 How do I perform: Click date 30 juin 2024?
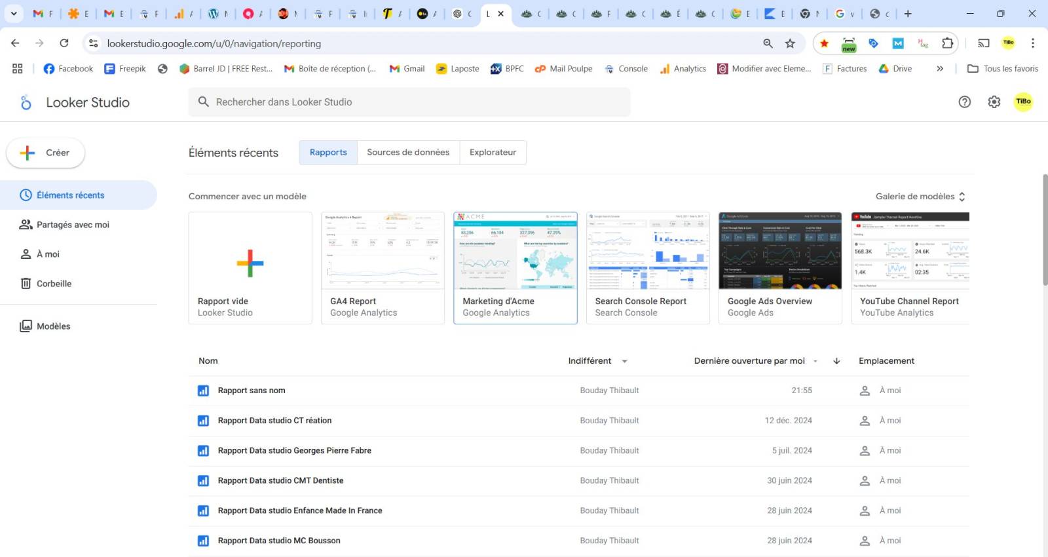click(x=789, y=481)
